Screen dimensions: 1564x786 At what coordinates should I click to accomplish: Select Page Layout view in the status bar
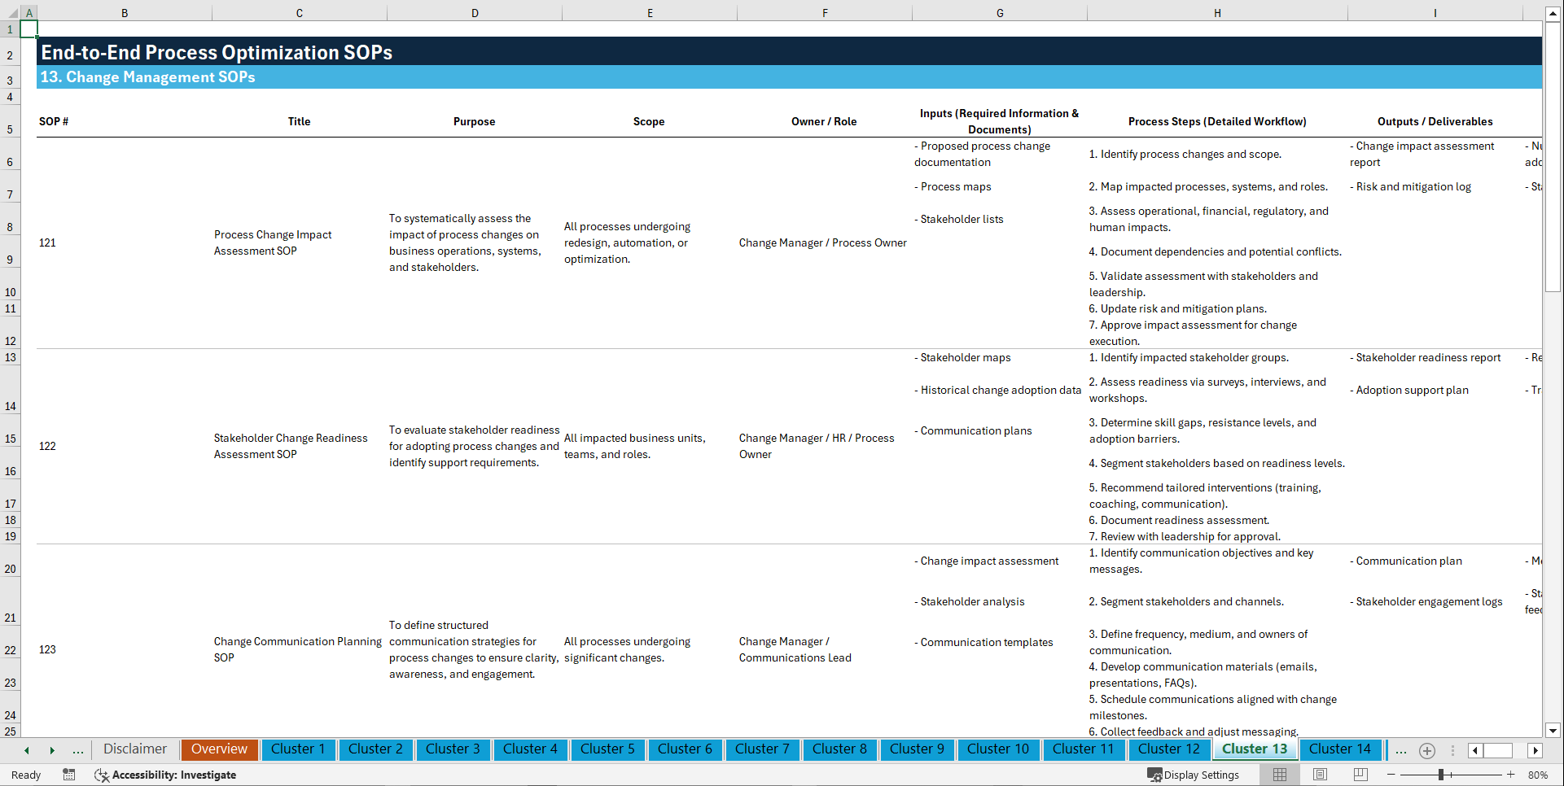pyautogui.click(x=1320, y=775)
